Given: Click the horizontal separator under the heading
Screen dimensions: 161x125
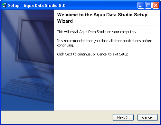Looking at the screenshot, I should pos(107,26).
